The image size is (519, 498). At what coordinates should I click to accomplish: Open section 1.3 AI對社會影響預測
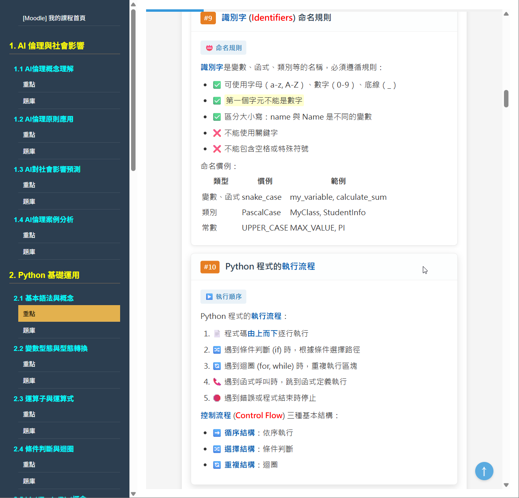click(x=47, y=169)
